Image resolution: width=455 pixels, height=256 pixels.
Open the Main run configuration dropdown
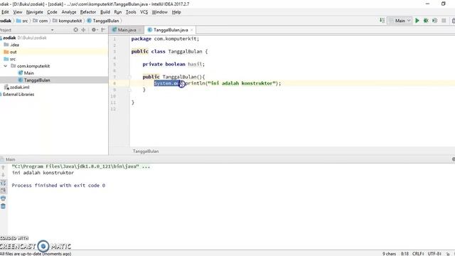coord(400,21)
